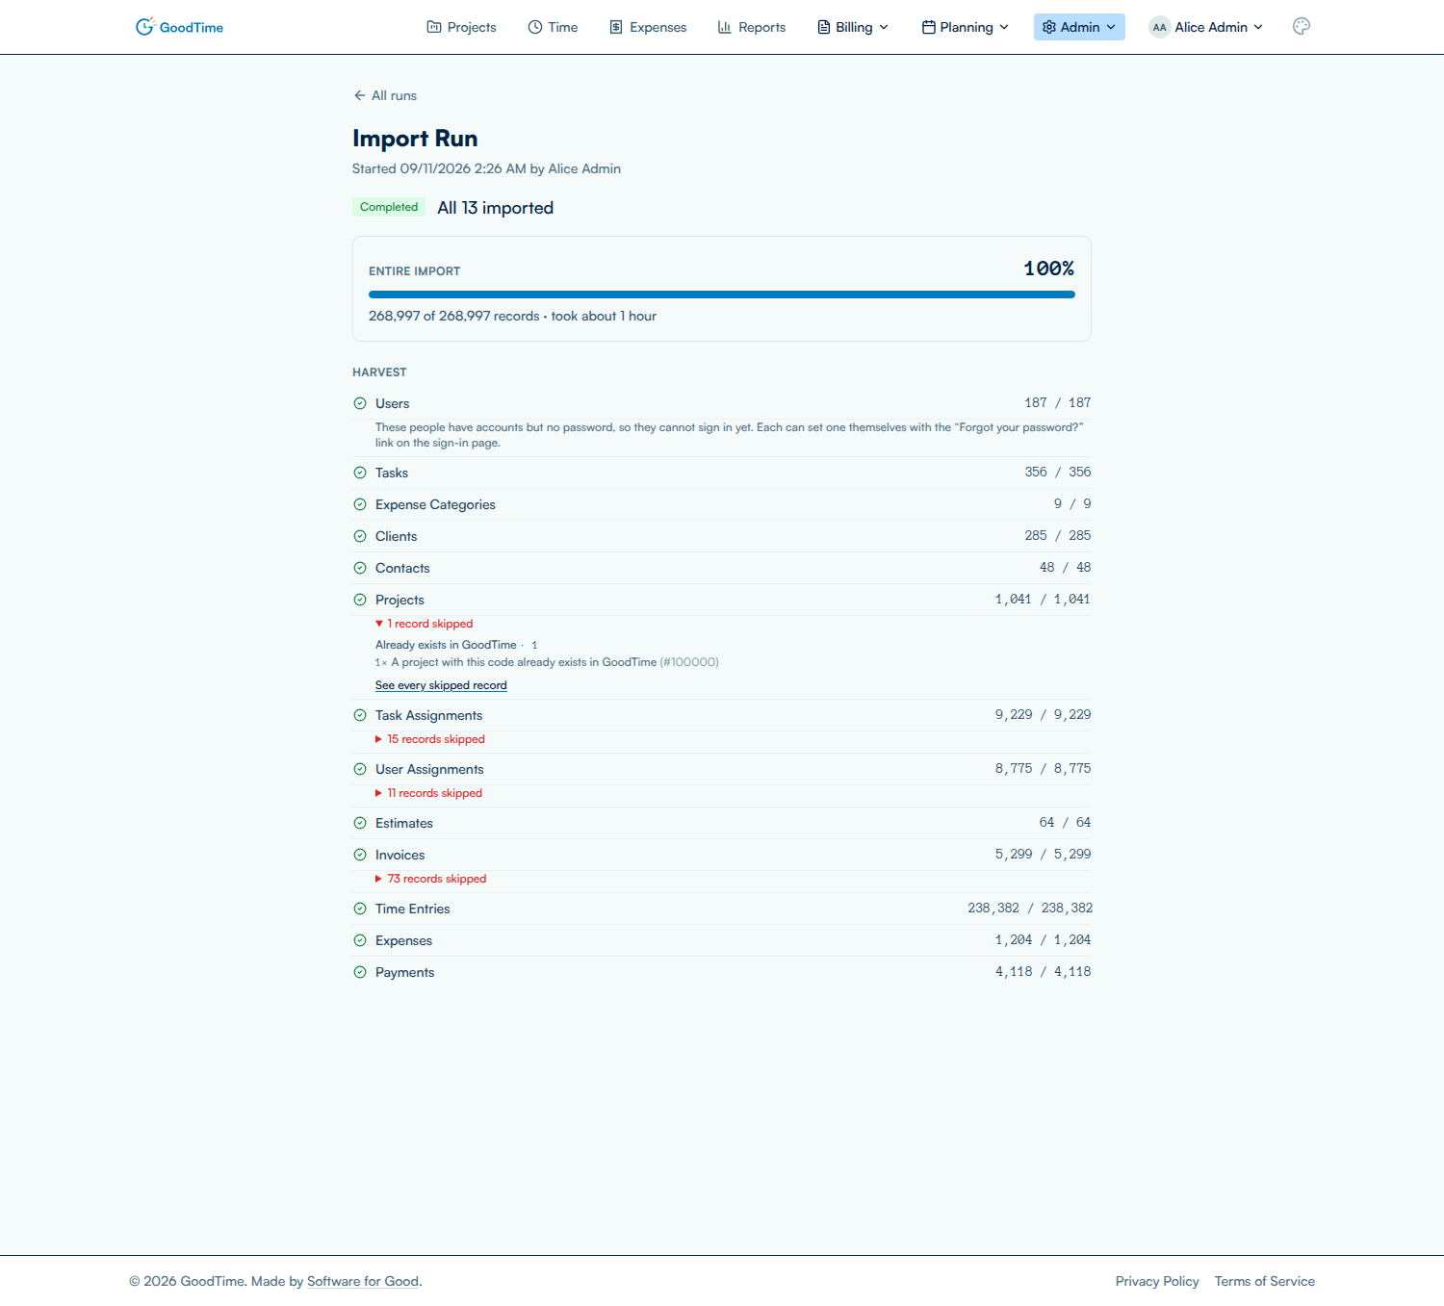Click the Entire Import progress bar
Image resolution: width=1444 pixels, height=1306 pixels.
click(722, 294)
